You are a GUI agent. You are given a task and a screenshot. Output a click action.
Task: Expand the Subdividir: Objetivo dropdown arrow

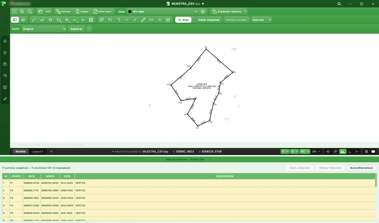tap(246, 11)
